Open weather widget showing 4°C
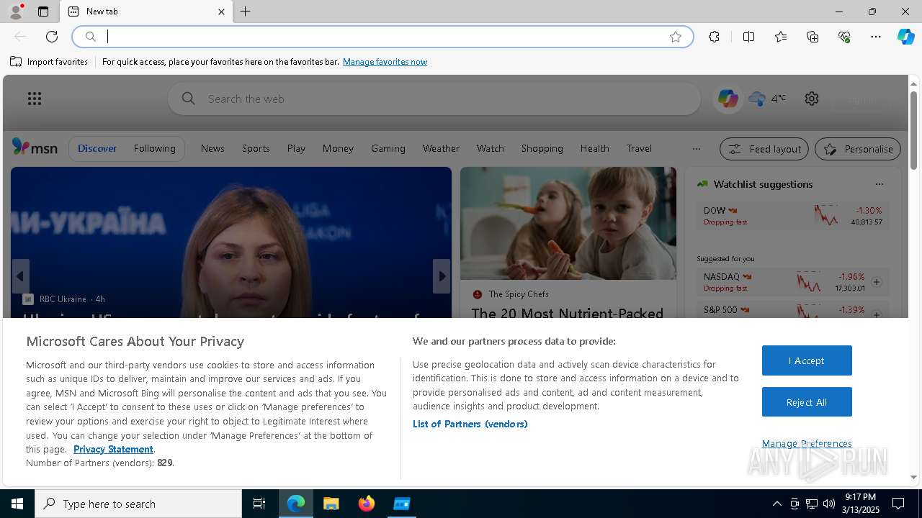 767,99
